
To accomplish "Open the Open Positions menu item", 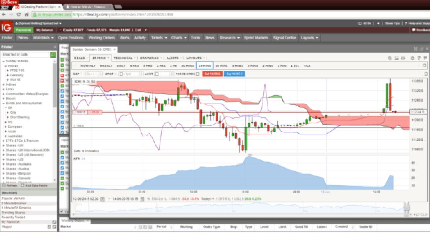I will pos(71,38).
